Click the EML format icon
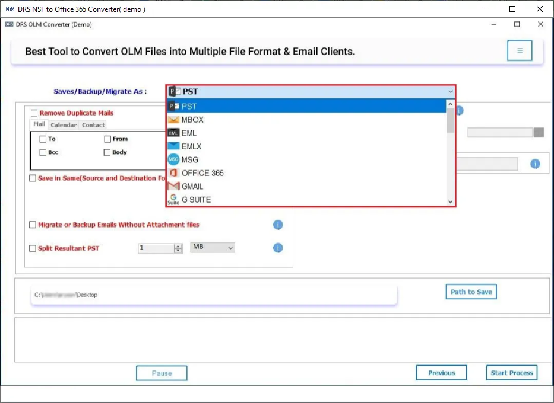This screenshot has width=554, height=403. point(173,133)
